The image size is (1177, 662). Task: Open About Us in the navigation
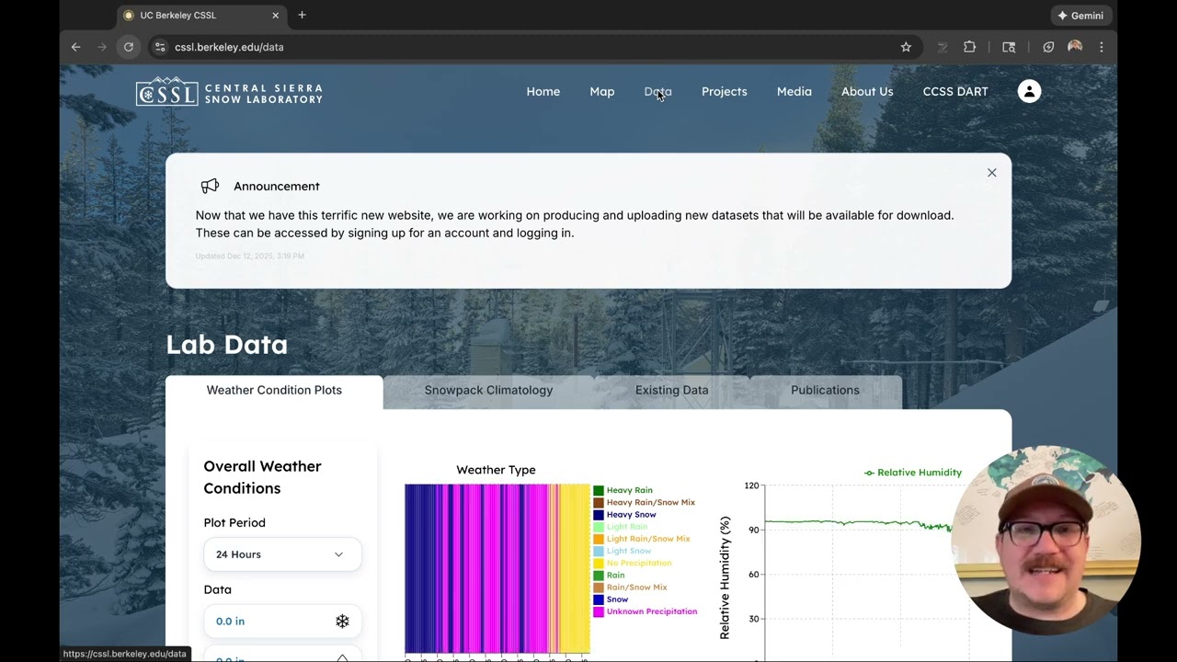867,91
